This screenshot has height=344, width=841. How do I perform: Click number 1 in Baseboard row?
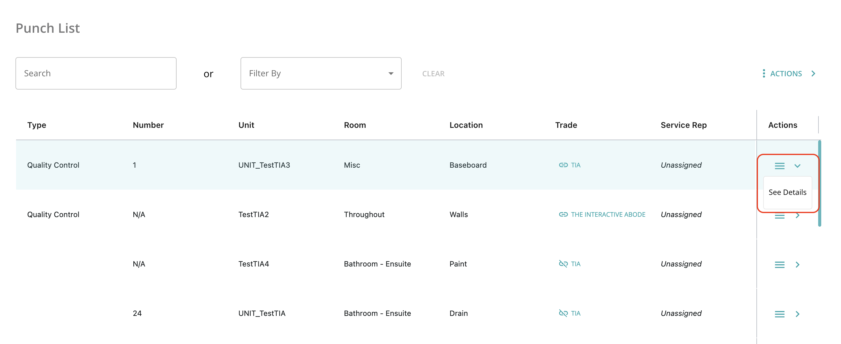(x=134, y=165)
